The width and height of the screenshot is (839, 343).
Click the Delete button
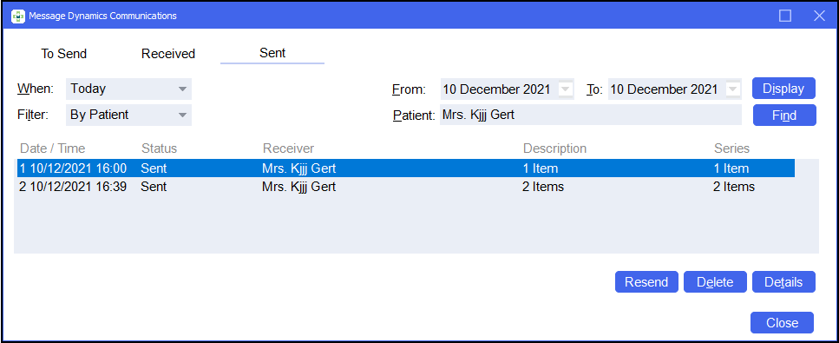[715, 282]
